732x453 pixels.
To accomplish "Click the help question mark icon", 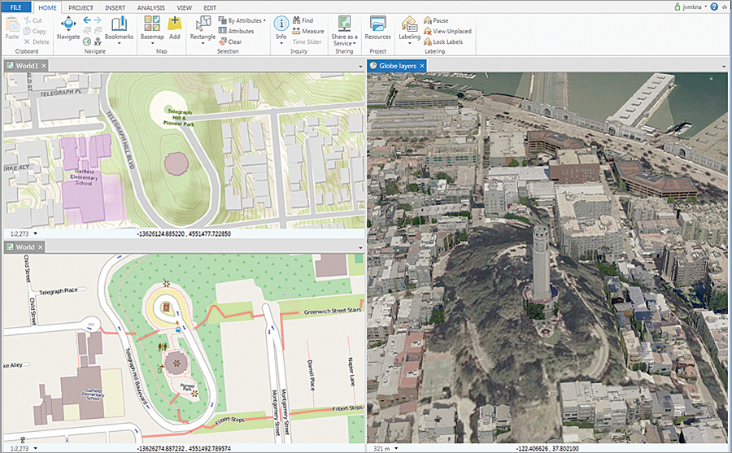I will pyautogui.click(x=713, y=7).
